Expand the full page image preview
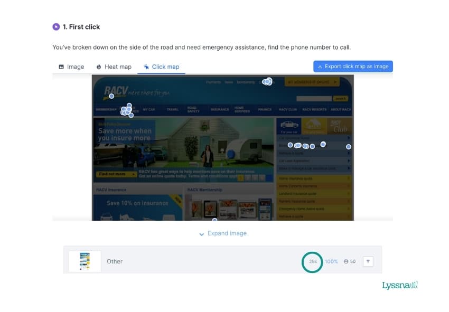The height and width of the screenshot is (312, 449). [x=227, y=233]
